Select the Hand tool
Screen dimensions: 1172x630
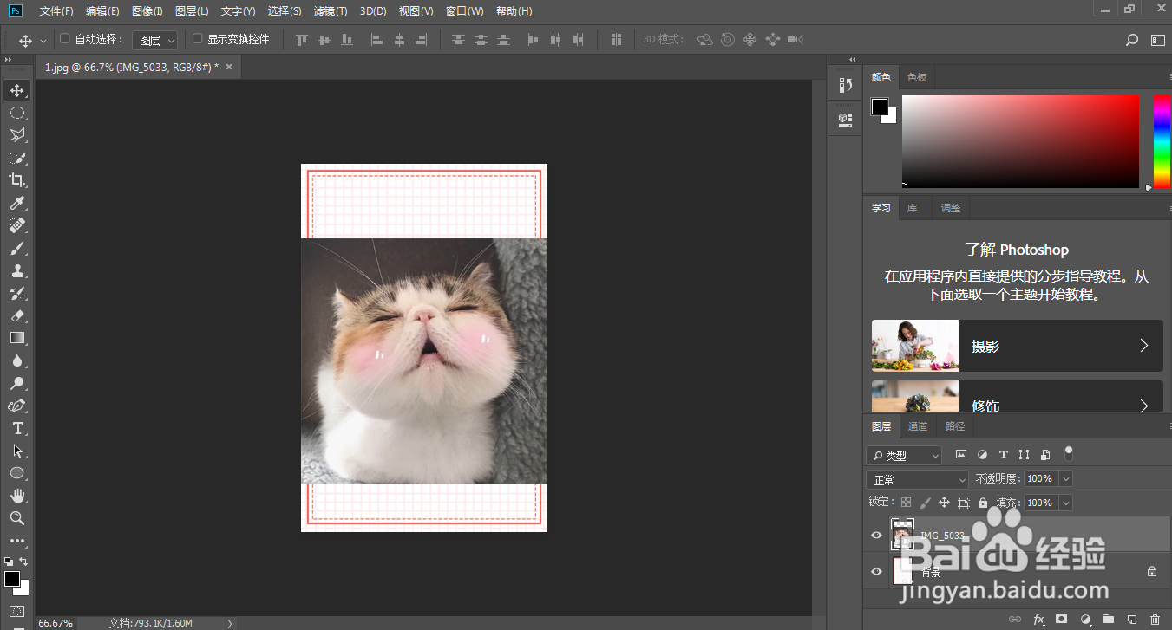point(16,496)
